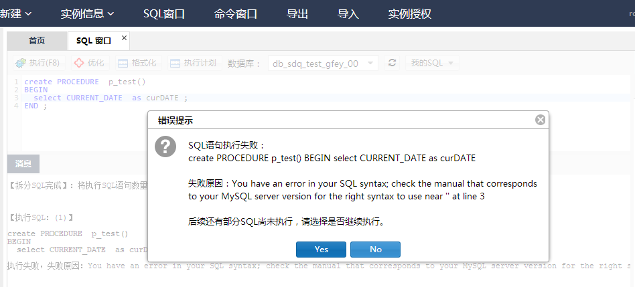The image size is (635, 287).
Task: Expand the 我的SQL dropdown
Action: tap(433, 63)
